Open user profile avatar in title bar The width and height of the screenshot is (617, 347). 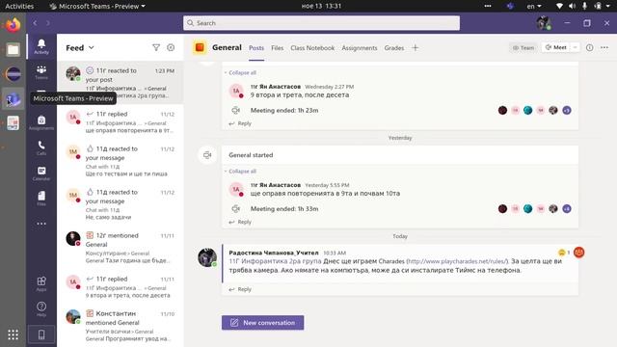click(544, 23)
